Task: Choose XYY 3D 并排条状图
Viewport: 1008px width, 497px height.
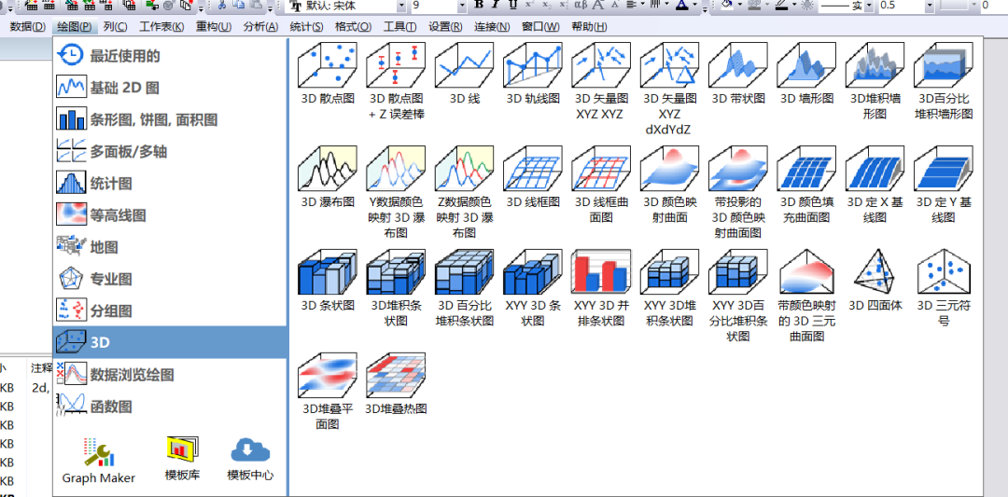Action: click(x=601, y=288)
